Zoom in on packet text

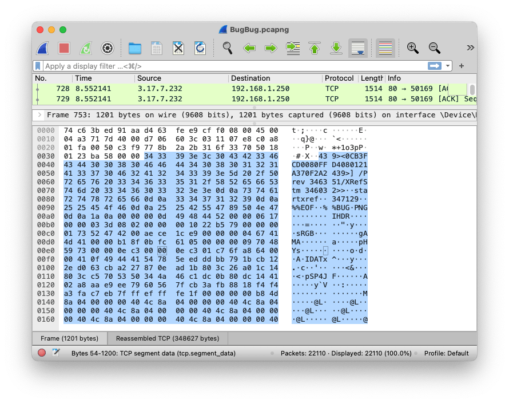click(412, 48)
